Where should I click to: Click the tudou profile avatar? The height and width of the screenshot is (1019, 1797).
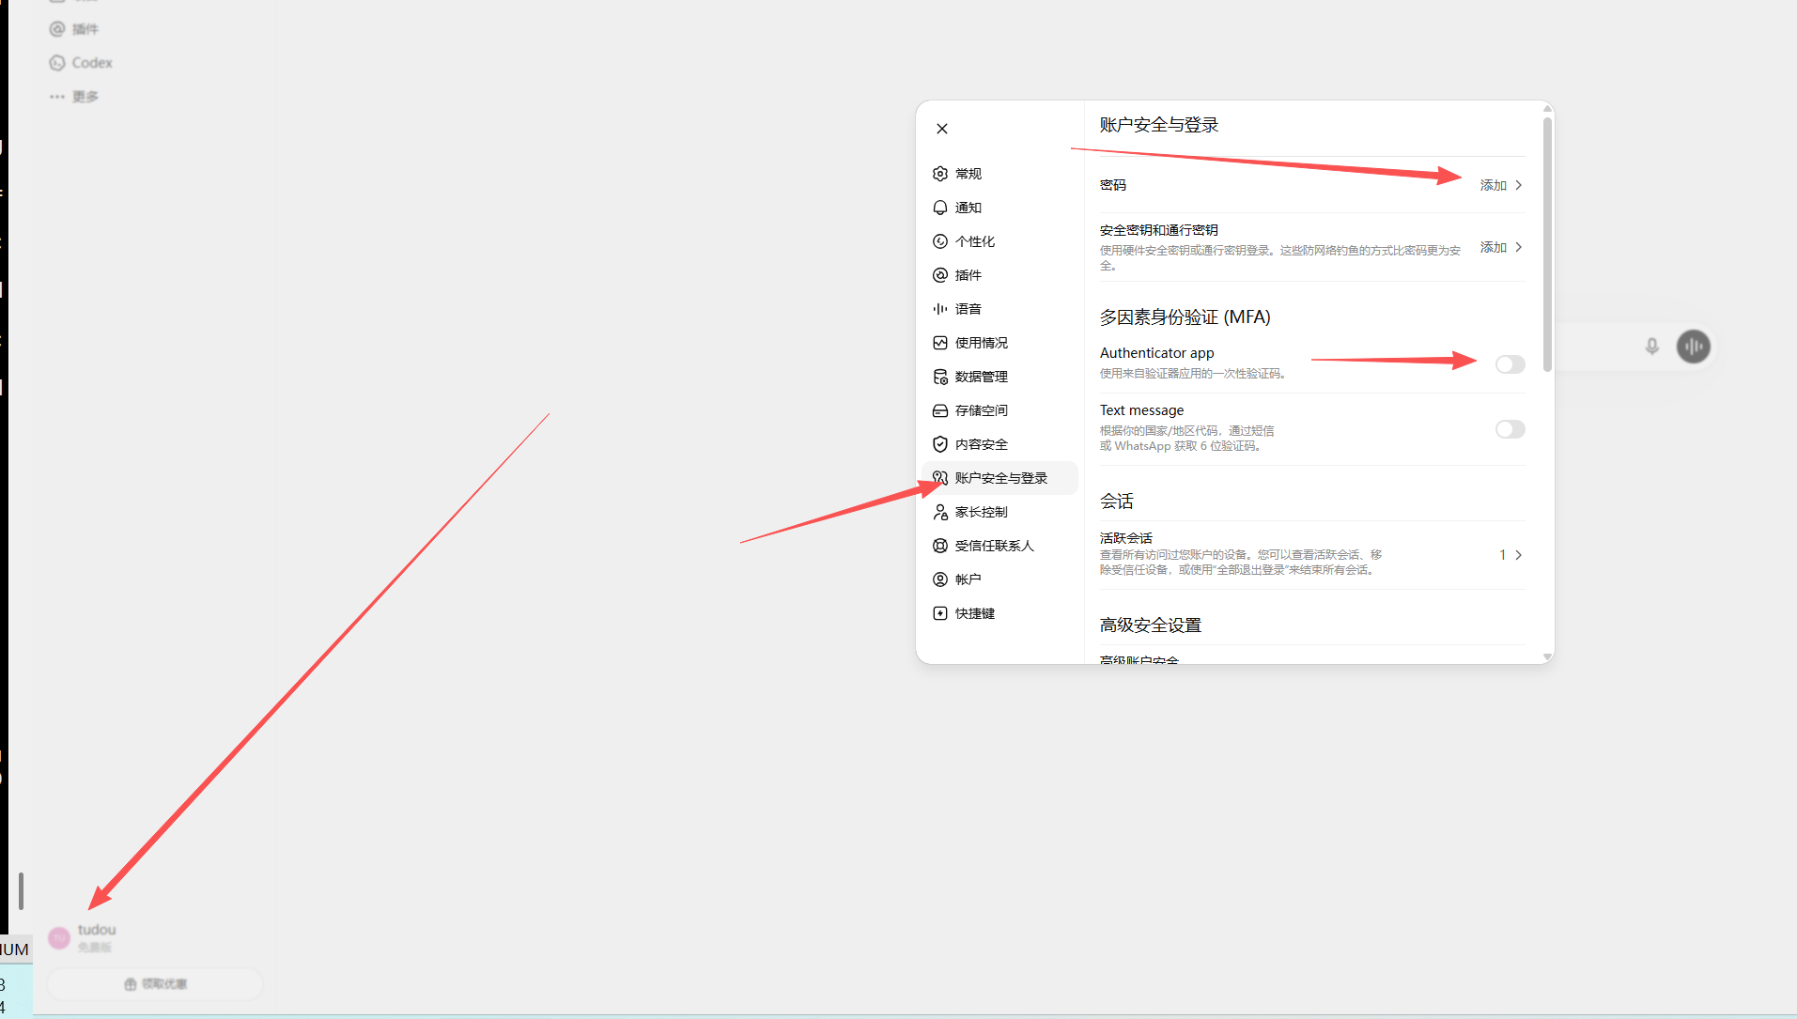[59, 937]
